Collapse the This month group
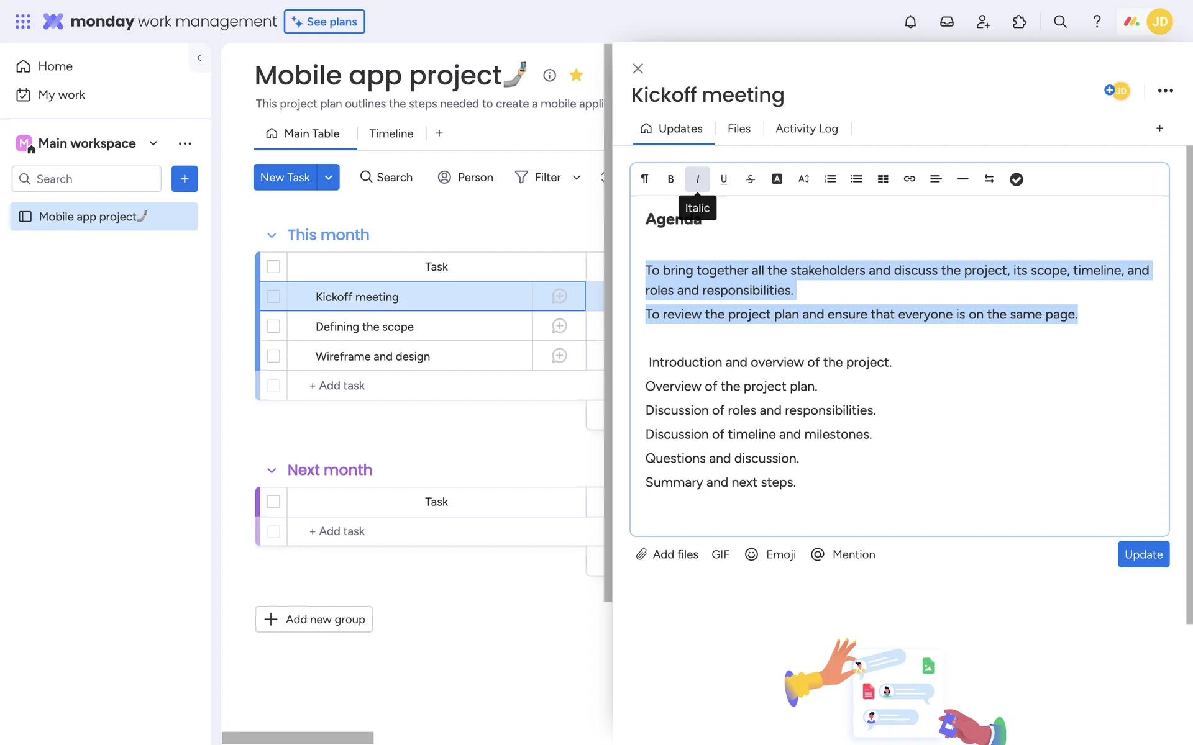1193x745 pixels. pos(272,235)
